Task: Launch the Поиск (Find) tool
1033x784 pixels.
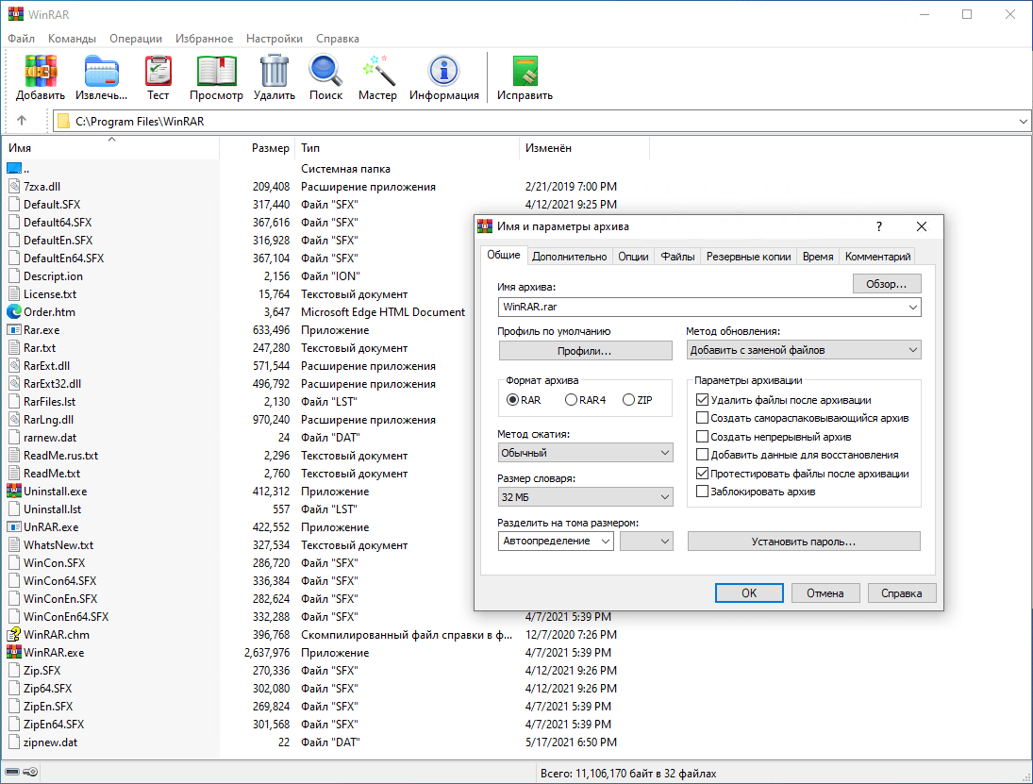Action: pyautogui.click(x=325, y=77)
